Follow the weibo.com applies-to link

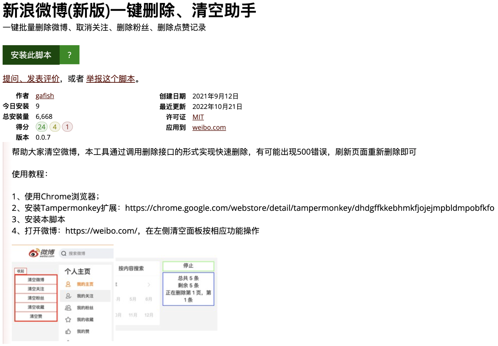209,127
